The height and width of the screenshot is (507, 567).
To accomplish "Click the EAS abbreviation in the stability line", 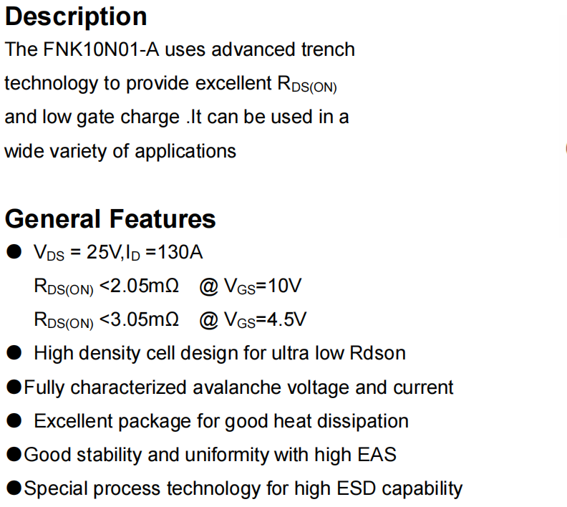I will point(376,455).
